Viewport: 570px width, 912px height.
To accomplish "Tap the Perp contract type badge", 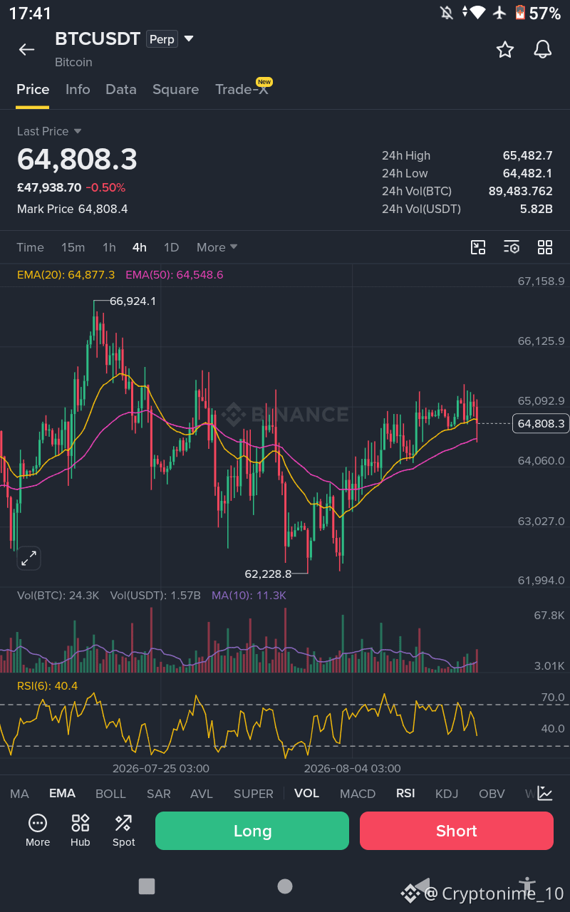I will [162, 39].
